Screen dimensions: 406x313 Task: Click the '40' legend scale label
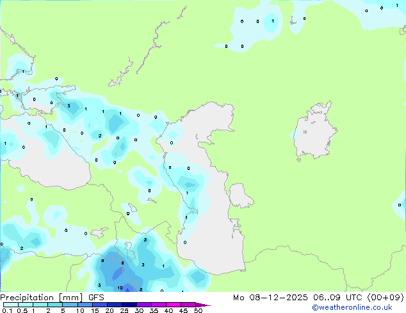tap(168, 310)
